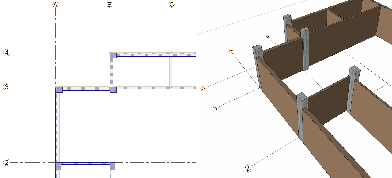
Task: Click small grid marker B in 3D view
Action: point(268,37)
